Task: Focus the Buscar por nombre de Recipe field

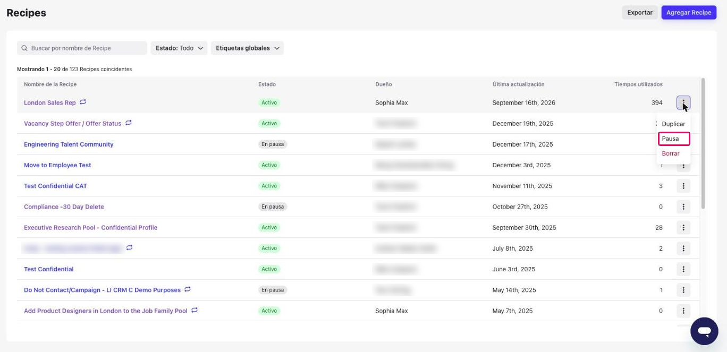Action: (82, 48)
